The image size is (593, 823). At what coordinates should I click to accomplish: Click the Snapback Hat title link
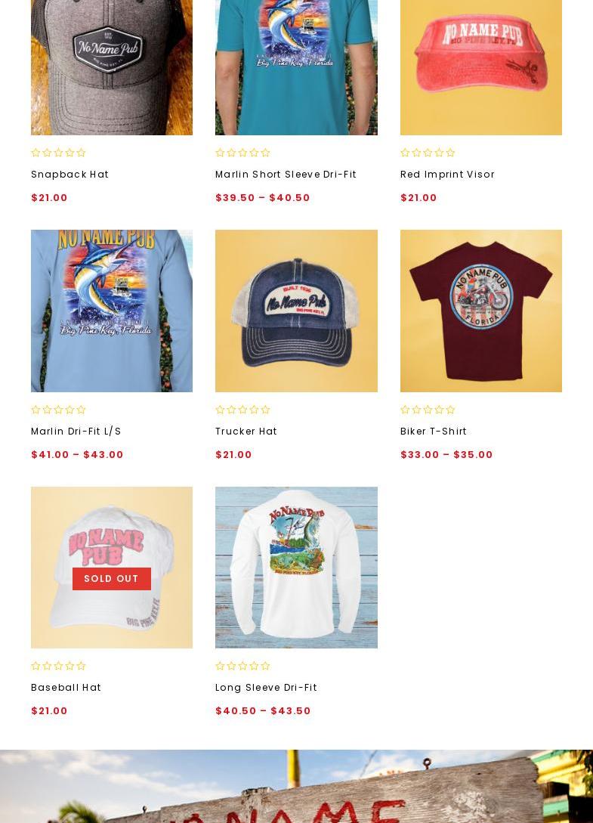coord(69,175)
